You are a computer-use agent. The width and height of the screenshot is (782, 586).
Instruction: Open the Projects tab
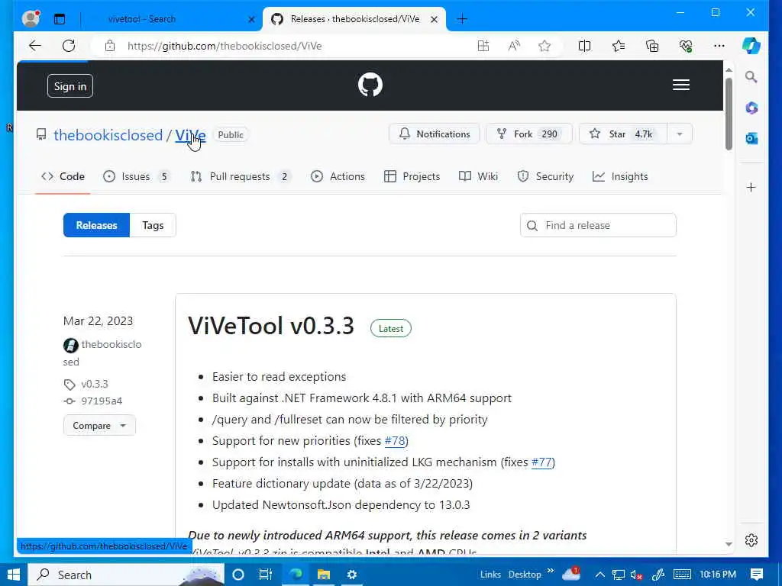point(412,176)
